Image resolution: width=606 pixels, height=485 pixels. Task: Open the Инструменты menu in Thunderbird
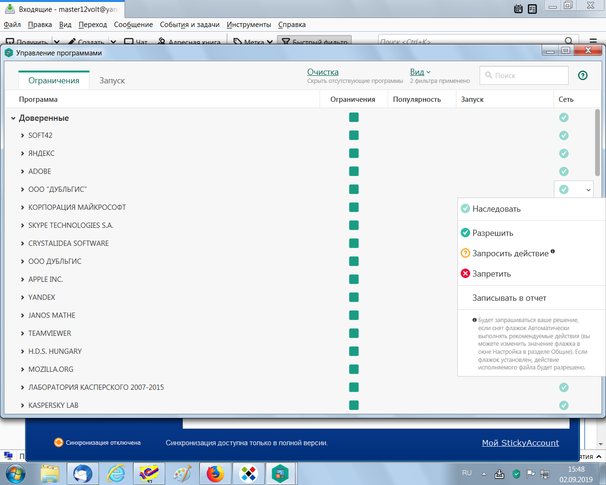pyautogui.click(x=249, y=25)
